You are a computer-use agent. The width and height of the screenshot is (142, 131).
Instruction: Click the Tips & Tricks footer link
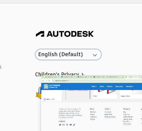coord(127,121)
